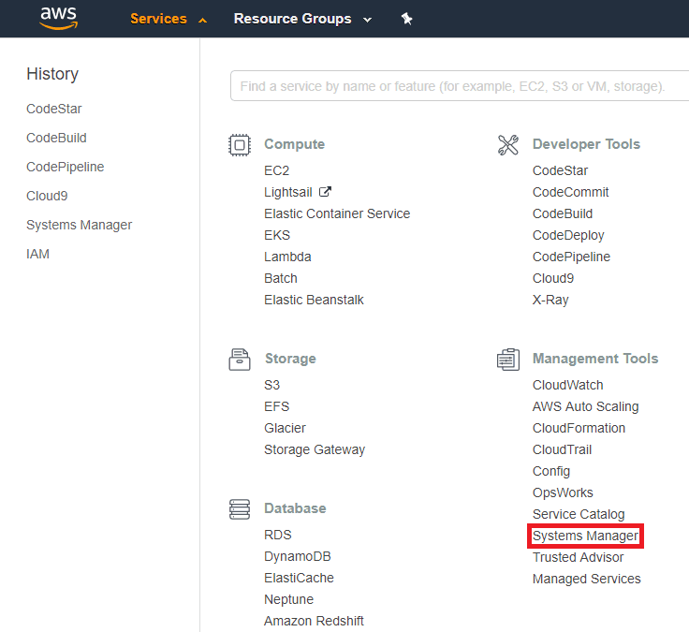The image size is (689, 632).
Task: Focus the Find a service search field
Action: tap(460, 86)
